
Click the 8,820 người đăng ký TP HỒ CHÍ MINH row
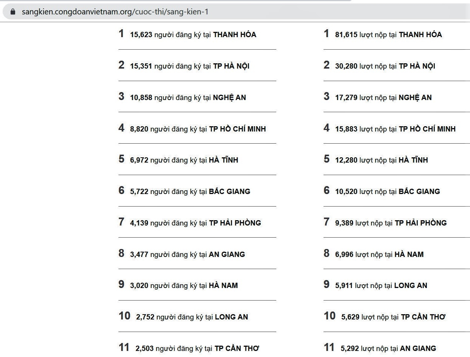[198, 129]
